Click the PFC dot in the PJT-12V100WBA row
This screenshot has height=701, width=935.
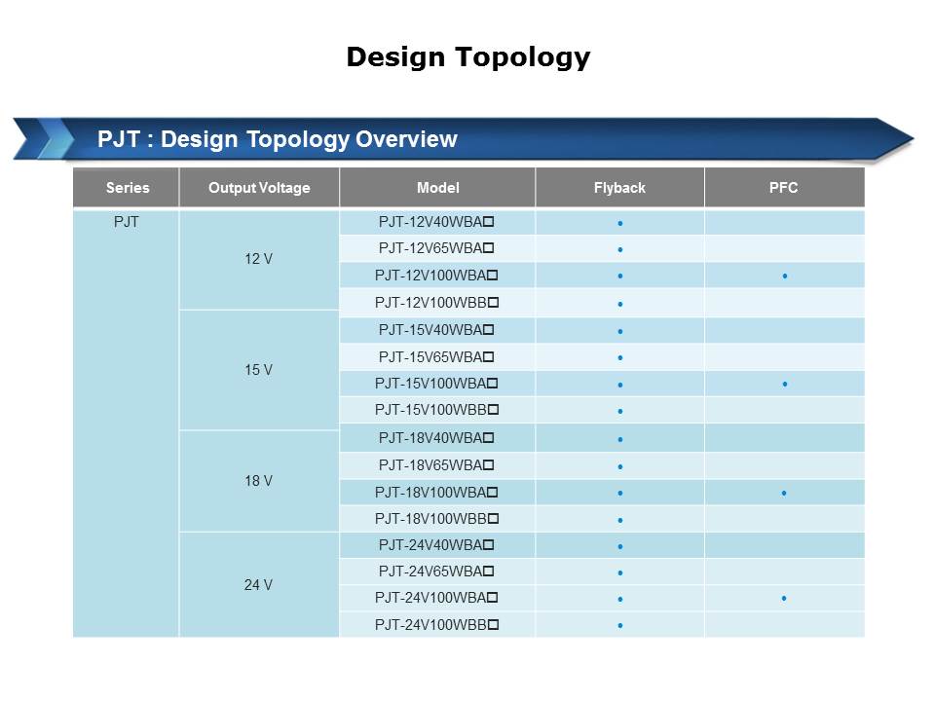pyautogui.click(x=784, y=277)
